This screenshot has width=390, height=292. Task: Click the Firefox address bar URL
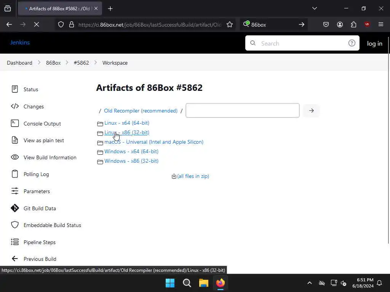149,25
